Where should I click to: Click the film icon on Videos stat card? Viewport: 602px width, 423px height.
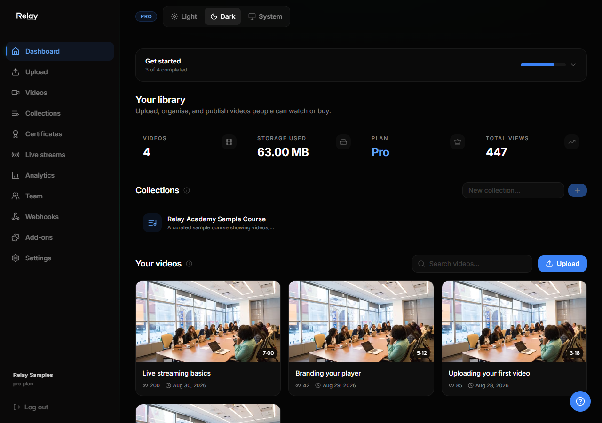click(229, 142)
